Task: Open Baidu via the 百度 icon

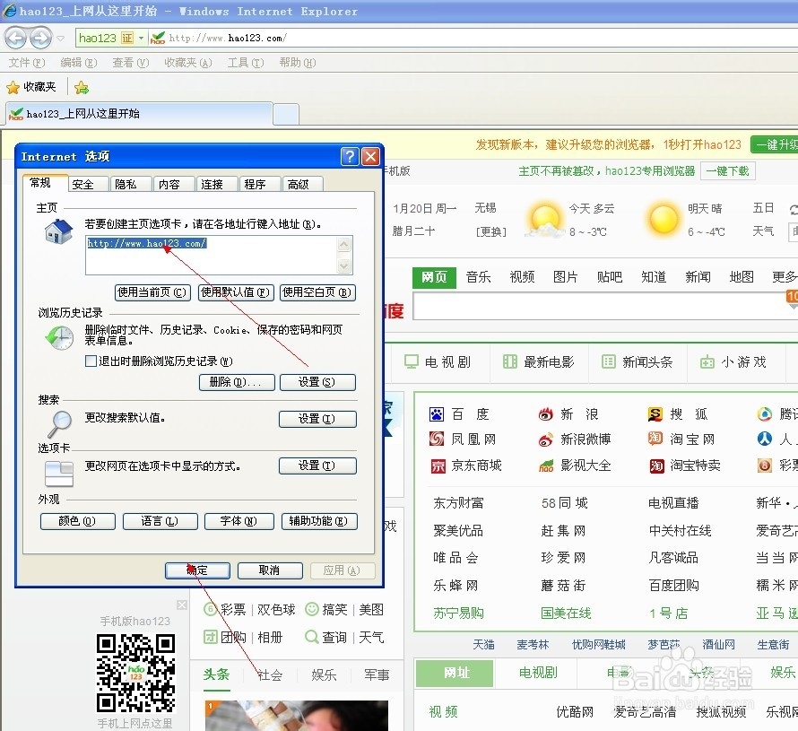Action: point(437,414)
